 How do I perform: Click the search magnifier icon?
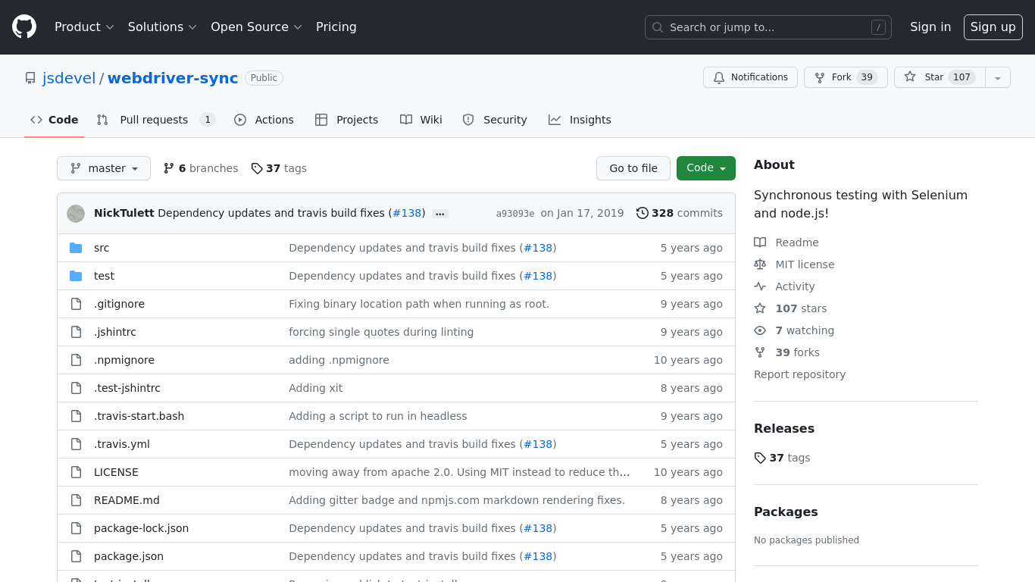658,27
